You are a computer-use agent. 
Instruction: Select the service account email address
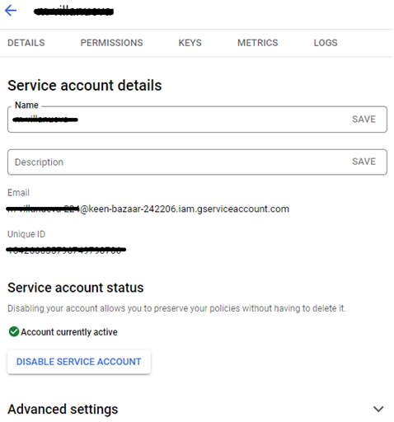coord(148,209)
